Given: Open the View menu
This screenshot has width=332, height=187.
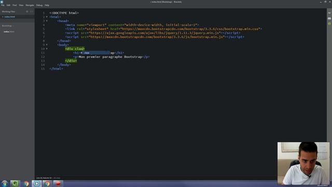Looking at the screenshot, I should (21, 5).
